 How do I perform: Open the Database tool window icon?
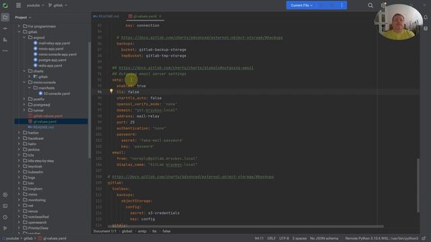point(426,28)
